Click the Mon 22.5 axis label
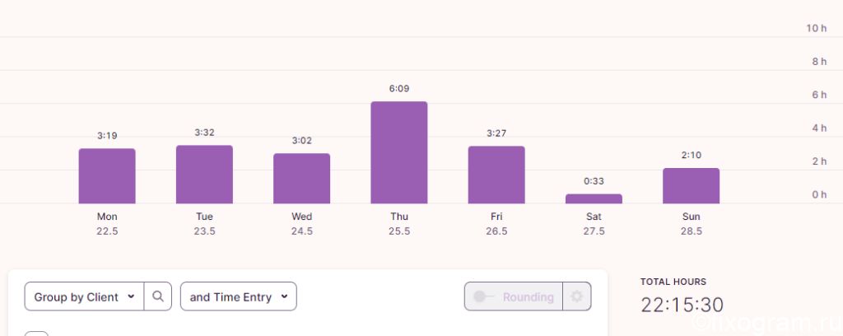Screen dimensions: 843x336 (107, 224)
